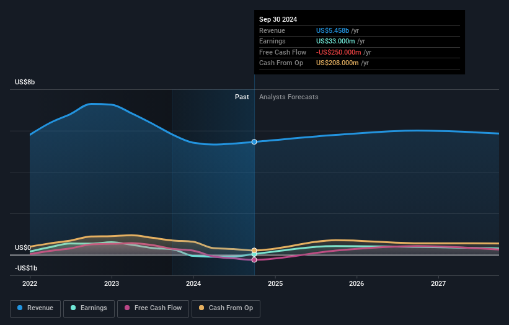Click the -US$250.000m free cash flow value

339,52
